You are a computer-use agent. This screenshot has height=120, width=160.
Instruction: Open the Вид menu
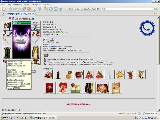pos(9,5)
